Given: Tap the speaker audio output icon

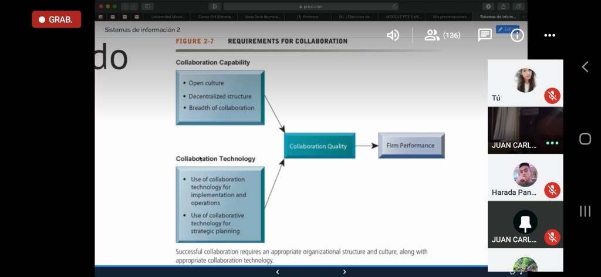Looking at the screenshot, I should [393, 36].
